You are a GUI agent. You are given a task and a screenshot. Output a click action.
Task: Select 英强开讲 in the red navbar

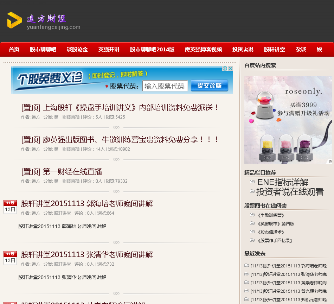point(109,50)
